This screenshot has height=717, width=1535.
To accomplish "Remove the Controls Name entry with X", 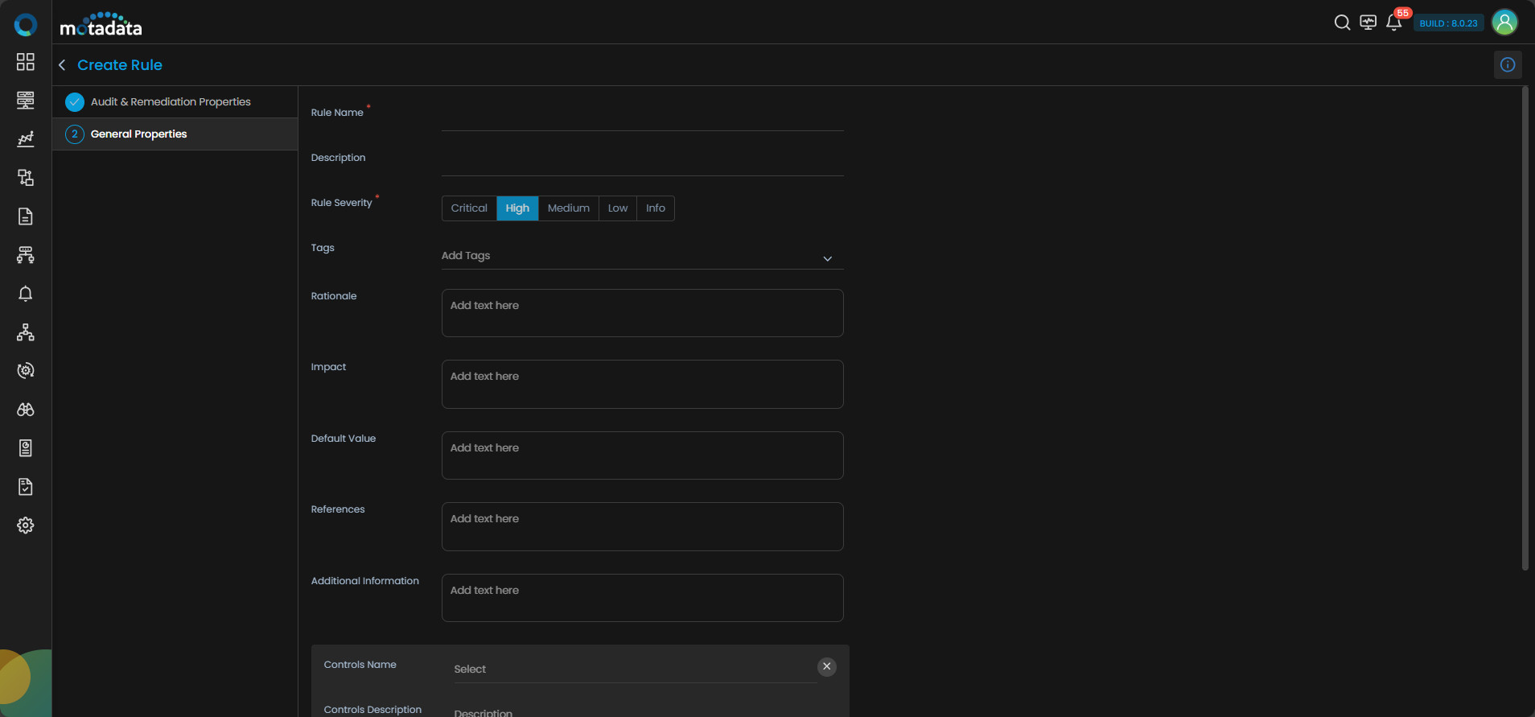I will 826,666.
